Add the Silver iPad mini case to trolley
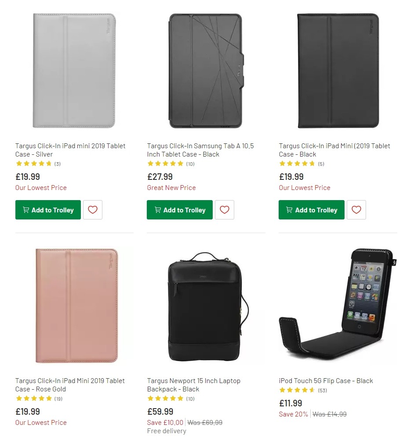Viewport: 414px width, 442px height. [x=48, y=210]
